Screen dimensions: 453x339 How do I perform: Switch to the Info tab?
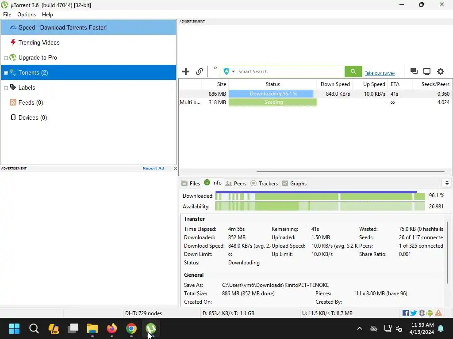[213, 183]
